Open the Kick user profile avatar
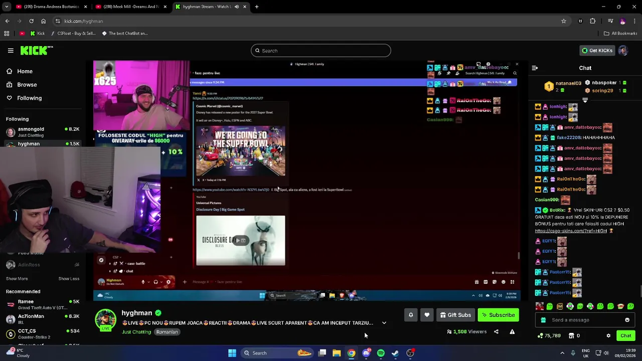This screenshot has width=642, height=361. pyautogui.click(x=623, y=51)
